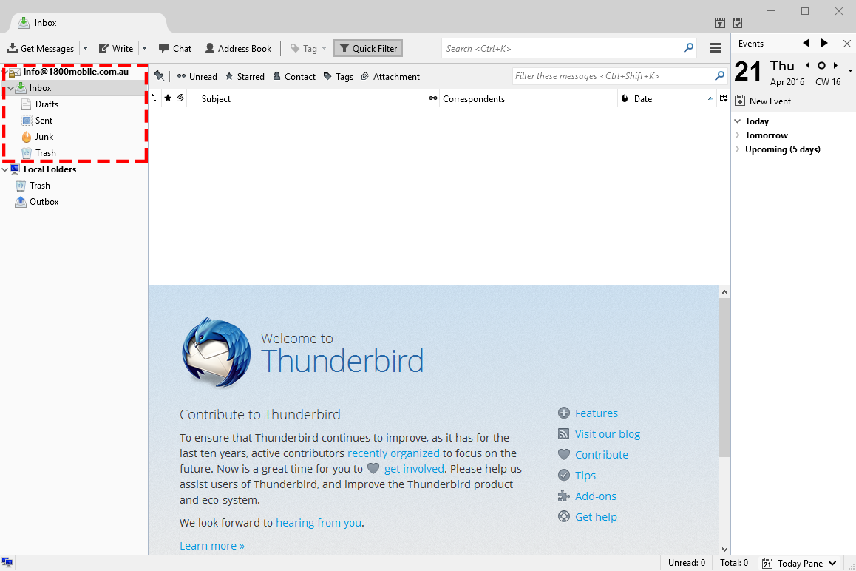Click the Filter these messages field
This screenshot has width=856, height=571.
click(619, 76)
